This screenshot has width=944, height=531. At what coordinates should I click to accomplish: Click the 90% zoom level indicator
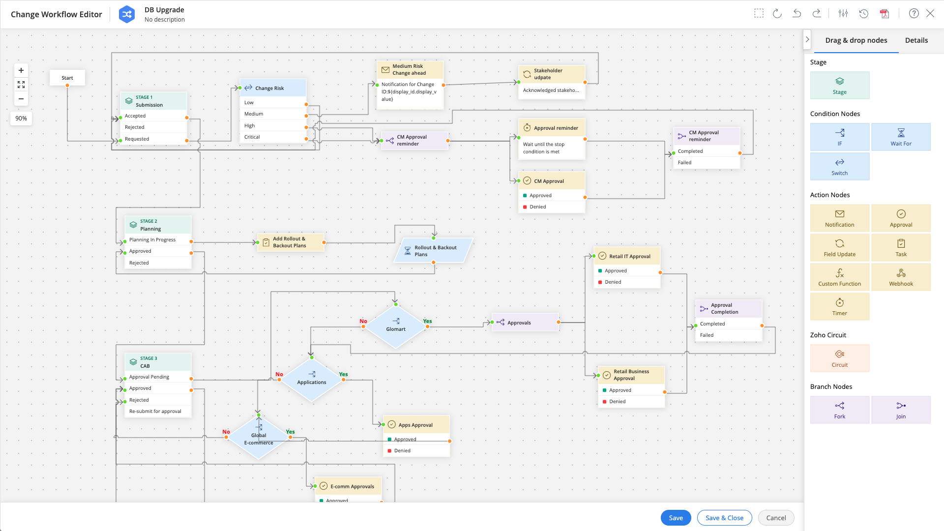tap(21, 118)
